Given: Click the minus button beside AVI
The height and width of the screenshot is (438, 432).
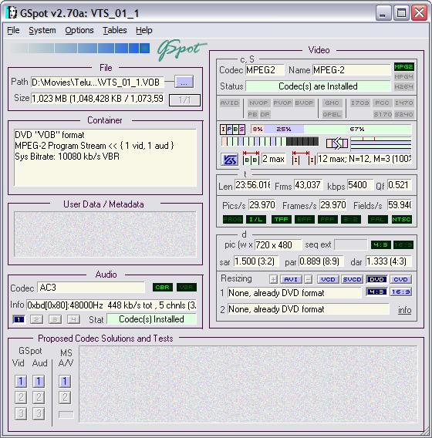Looking at the screenshot, I should click(309, 279).
